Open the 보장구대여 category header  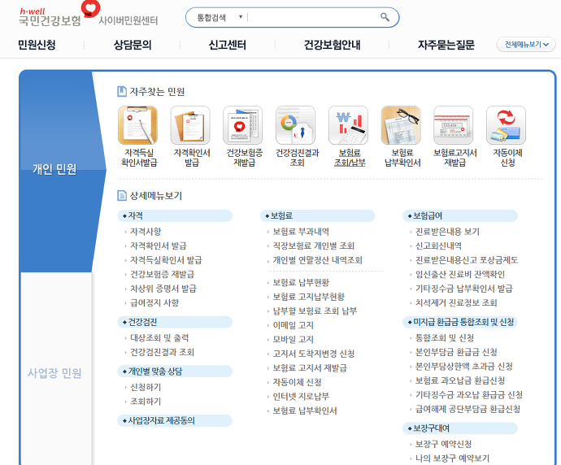pyautogui.click(x=460, y=428)
